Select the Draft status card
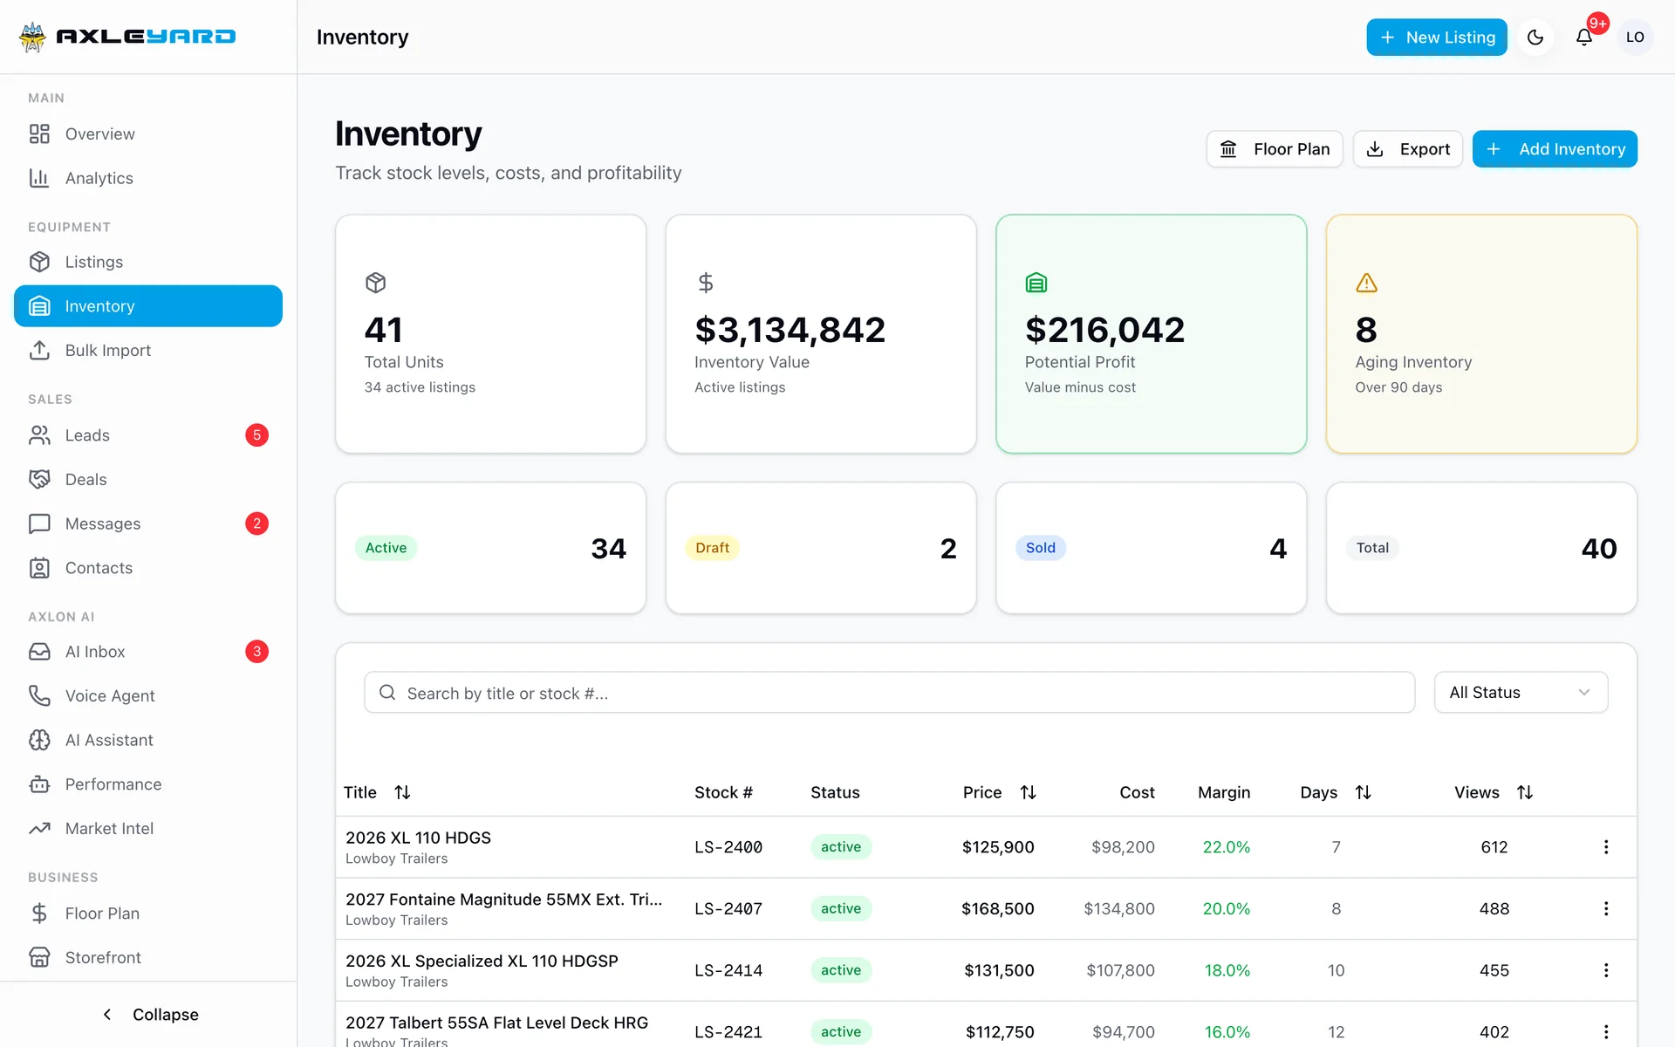Screen dimensions: 1675x1047 [821, 548]
